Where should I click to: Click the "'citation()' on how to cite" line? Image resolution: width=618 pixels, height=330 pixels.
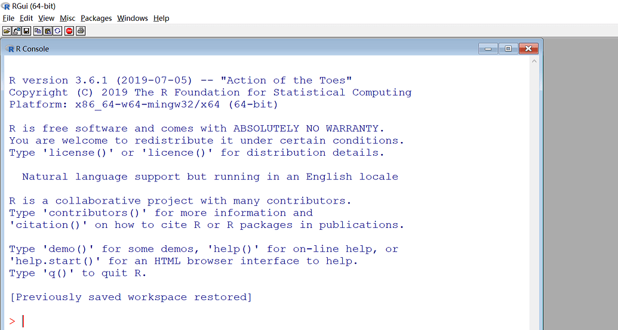point(207,225)
